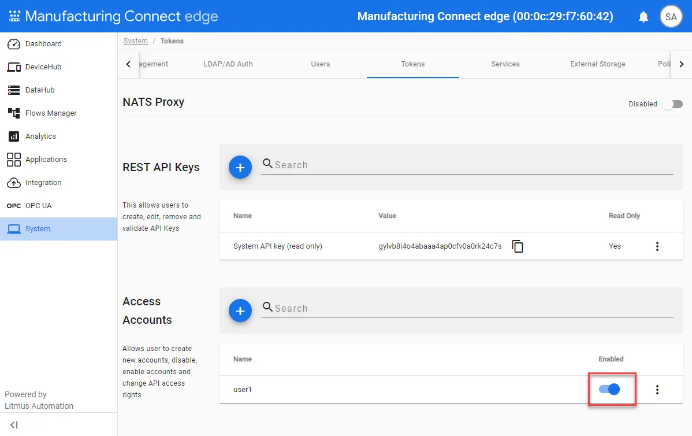Click the 'Enabled' column header
This screenshot has height=436, width=692.
pyautogui.click(x=611, y=359)
